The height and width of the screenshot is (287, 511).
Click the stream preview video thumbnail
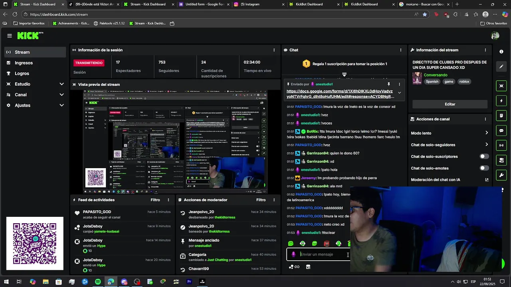click(x=175, y=142)
